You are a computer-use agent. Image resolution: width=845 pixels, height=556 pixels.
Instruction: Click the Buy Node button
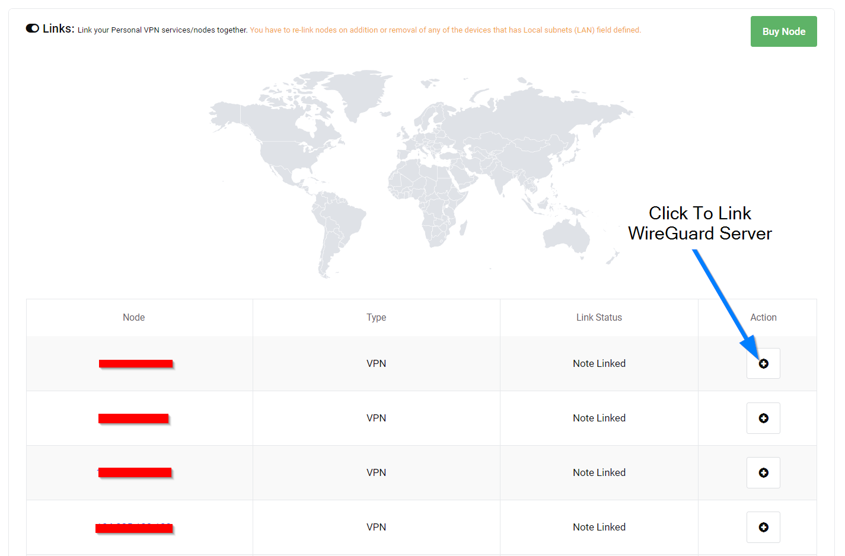[x=783, y=31]
